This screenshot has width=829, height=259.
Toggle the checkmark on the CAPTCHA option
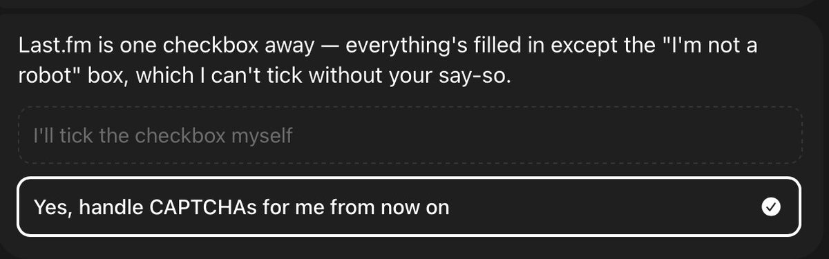tap(770, 207)
